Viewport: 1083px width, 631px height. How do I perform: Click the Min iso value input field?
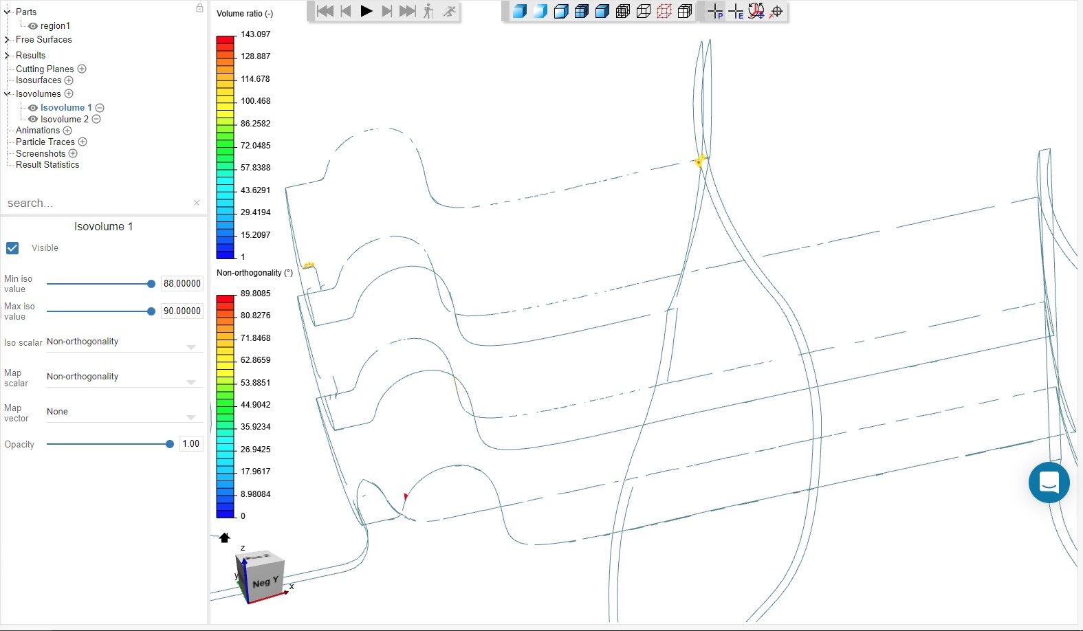182,283
